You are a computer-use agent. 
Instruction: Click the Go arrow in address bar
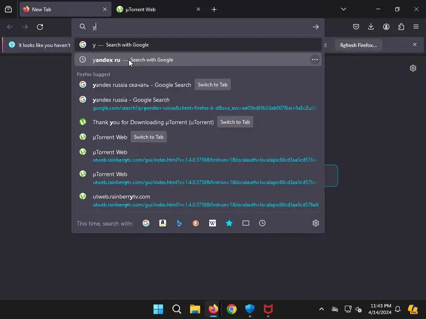tap(315, 27)
